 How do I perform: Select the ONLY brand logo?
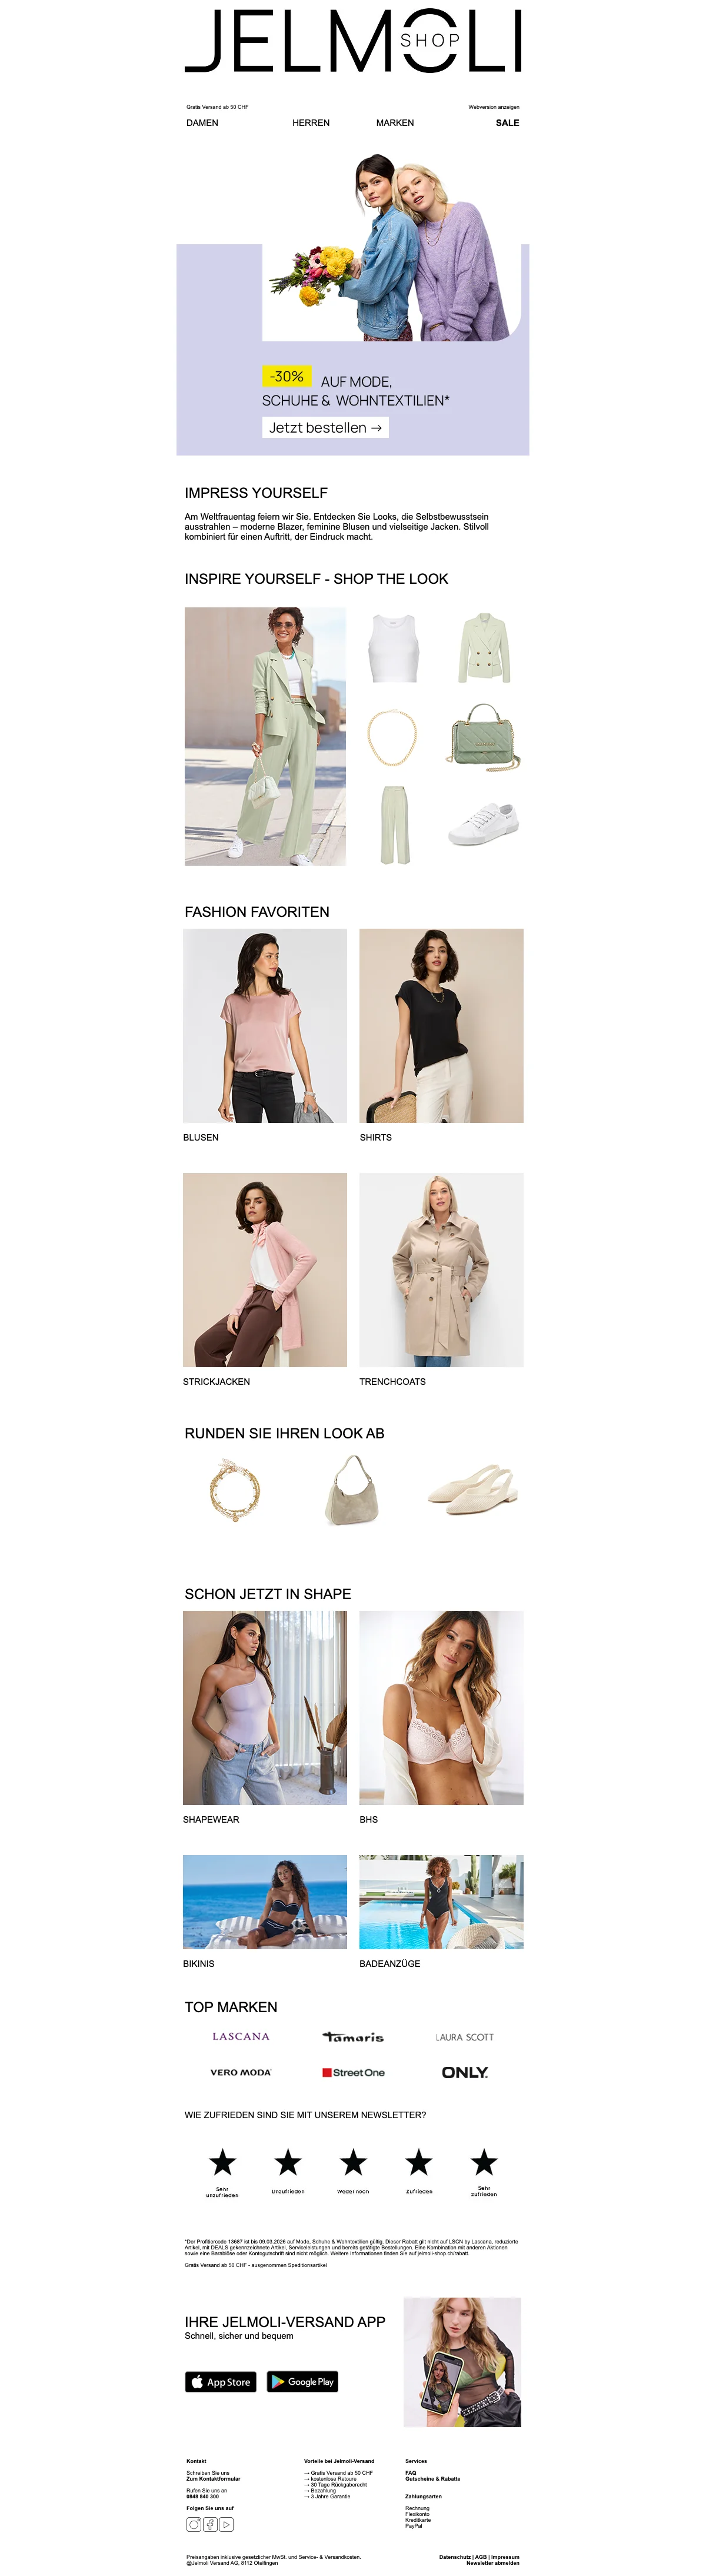click(x=465, y=2072)
